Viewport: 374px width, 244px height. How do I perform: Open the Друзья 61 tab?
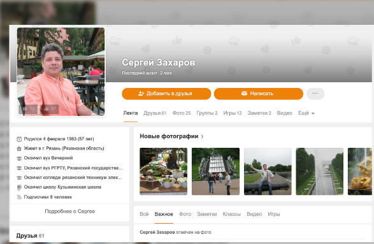[155, 113]
